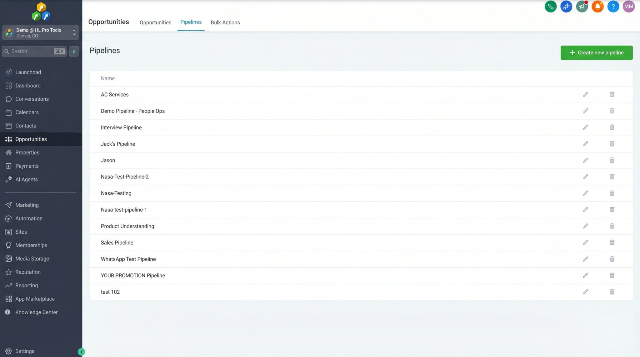Open the Bulk Actions tab

pos(225,22)
